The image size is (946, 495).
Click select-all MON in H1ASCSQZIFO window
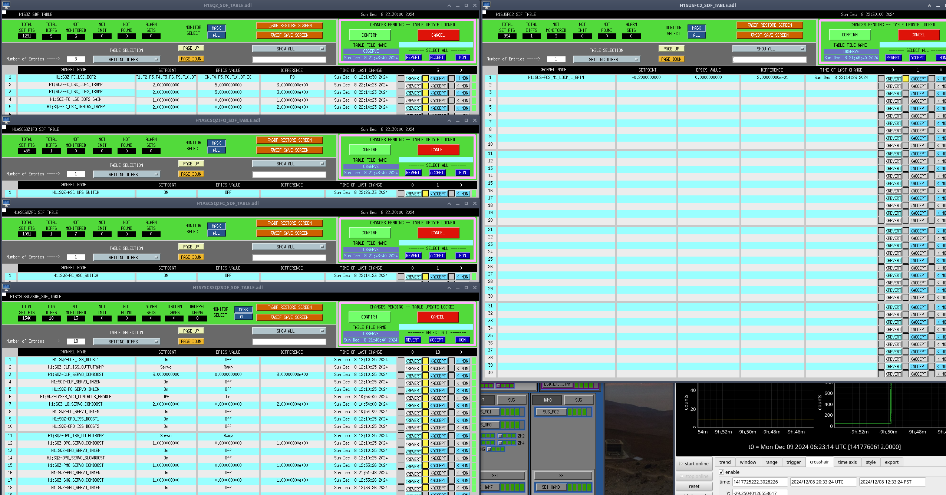[x=462, y=173]
